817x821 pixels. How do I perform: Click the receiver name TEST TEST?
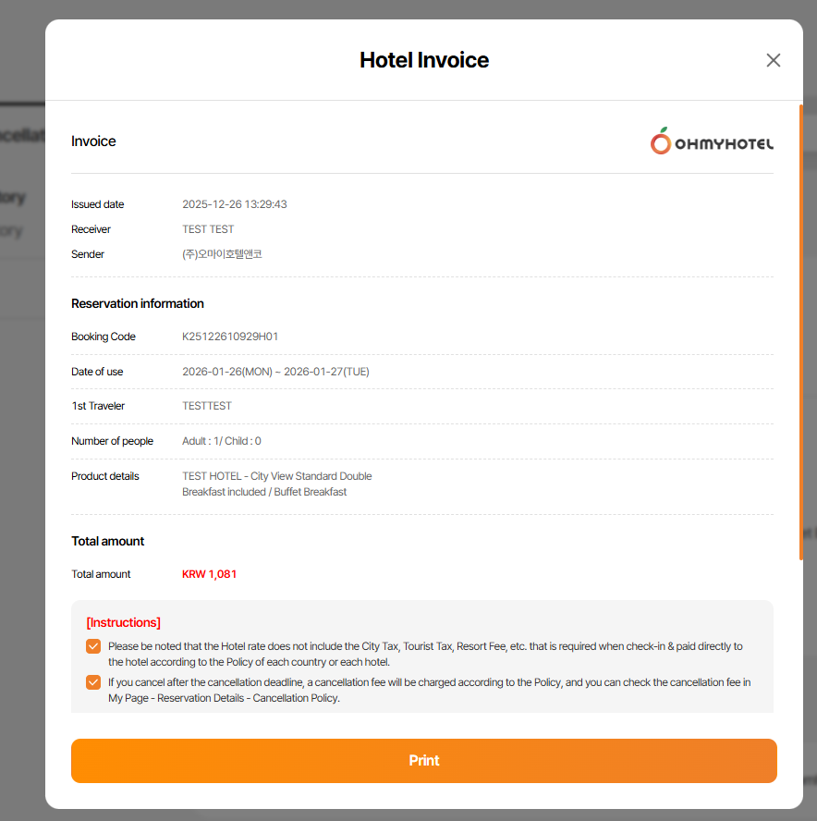click(208, 229)
